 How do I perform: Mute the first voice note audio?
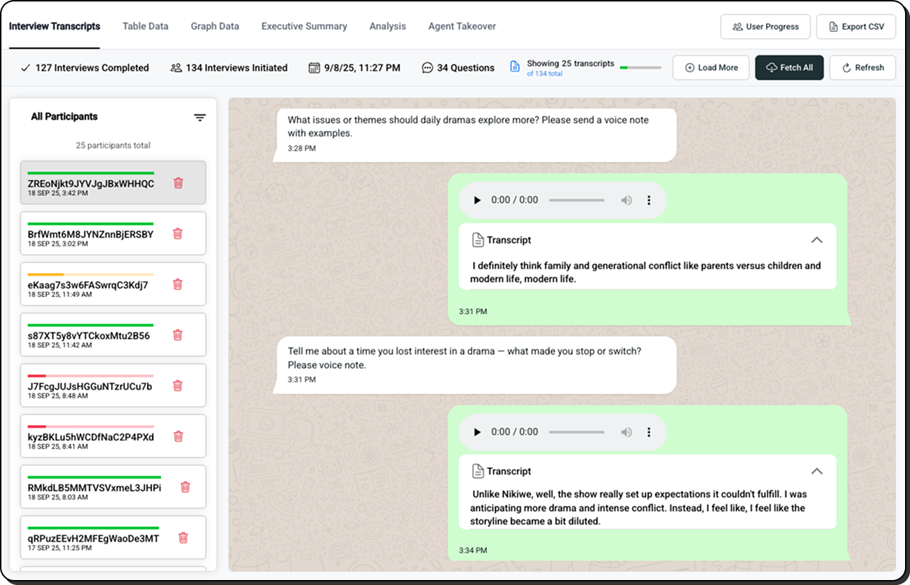pos(626,200)
